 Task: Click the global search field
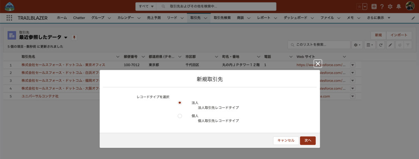tap(216, 6)
